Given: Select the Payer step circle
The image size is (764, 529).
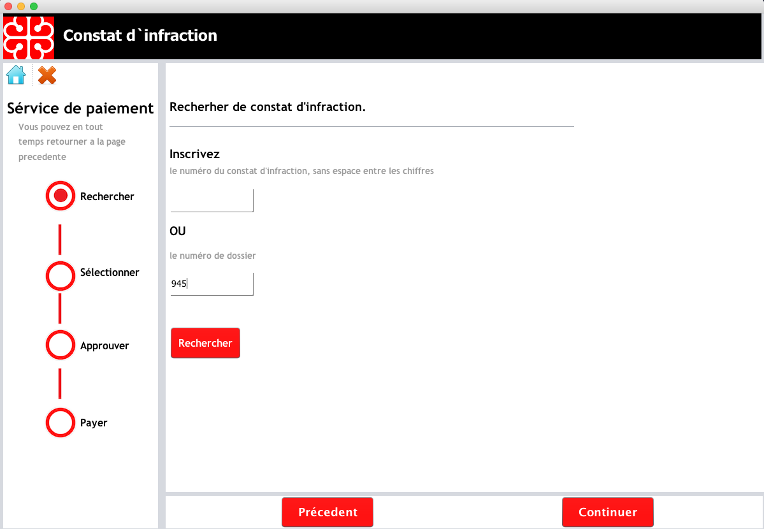Looking at the screenshot, I should 61,423.
